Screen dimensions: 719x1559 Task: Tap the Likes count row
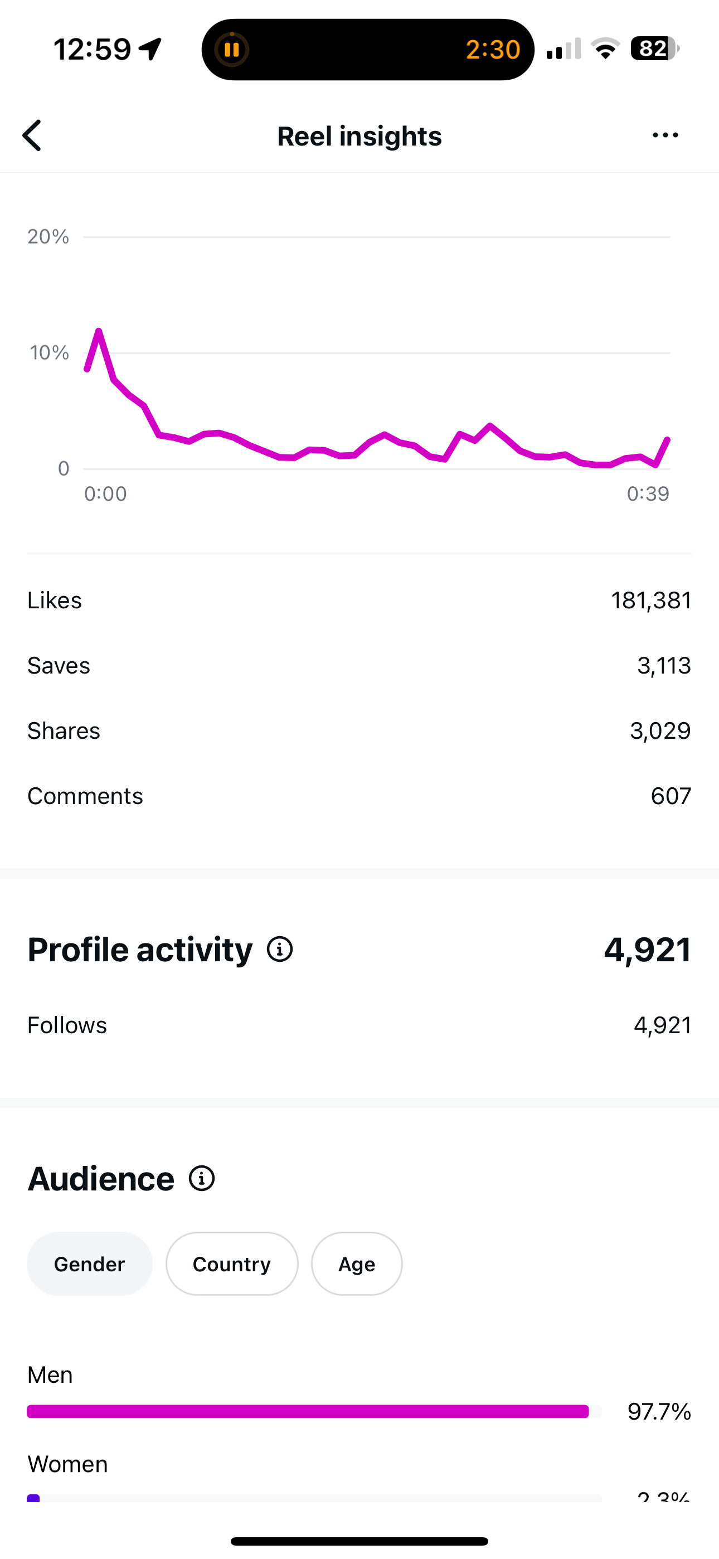359,601
